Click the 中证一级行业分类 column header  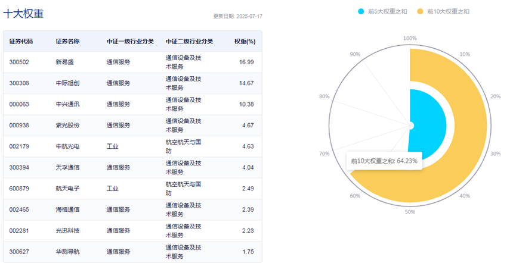pyautogui.click(x=130, y=42)
